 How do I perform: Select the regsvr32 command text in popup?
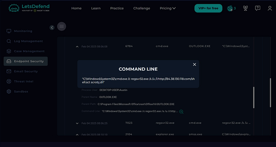[x=138, y=80]
